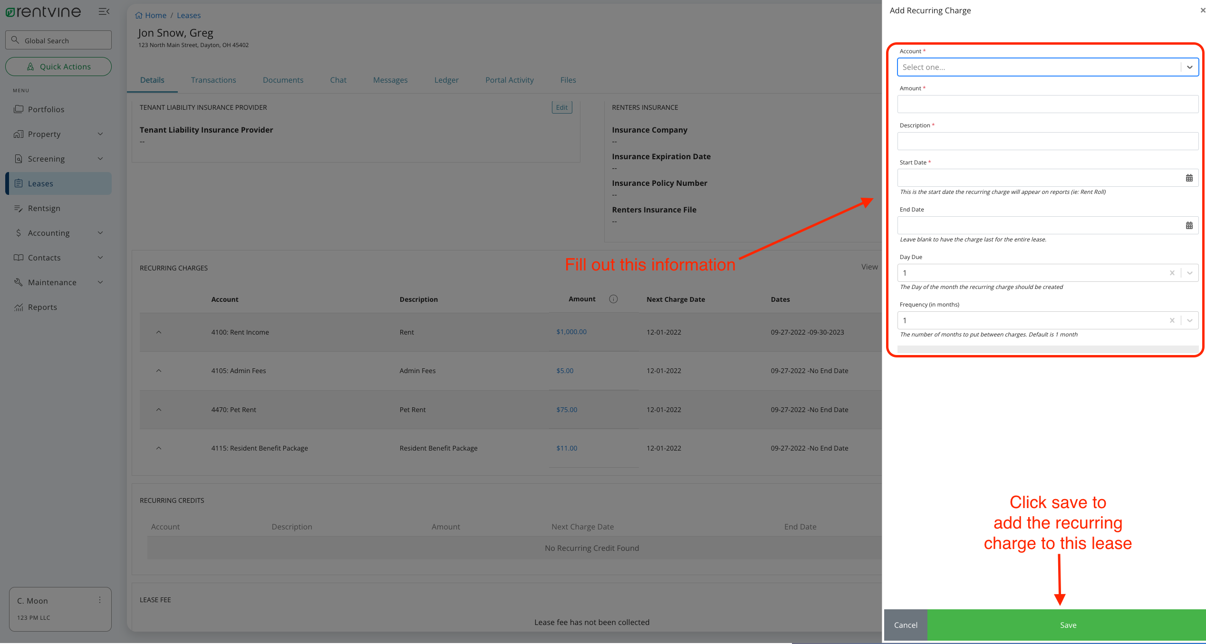
Task: Collapse the 4470: Pet Rent row
Action: point(159,409)
